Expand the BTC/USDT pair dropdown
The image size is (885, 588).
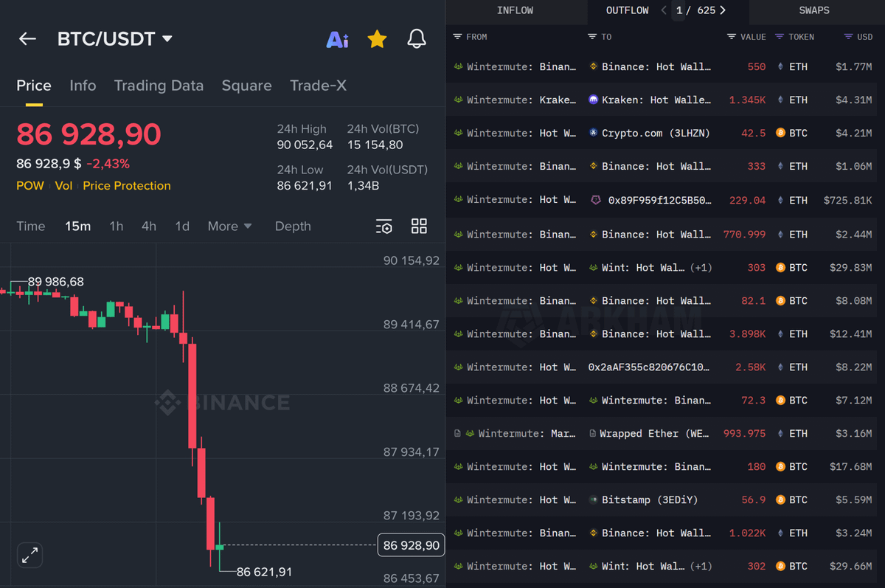167,39
